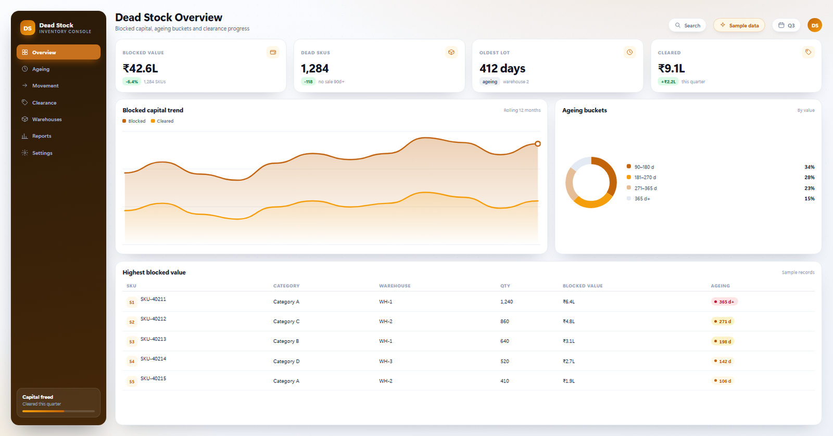Click the ageing badge on Oldest Lot
This screenshot has height=436, width=833.
489,82
